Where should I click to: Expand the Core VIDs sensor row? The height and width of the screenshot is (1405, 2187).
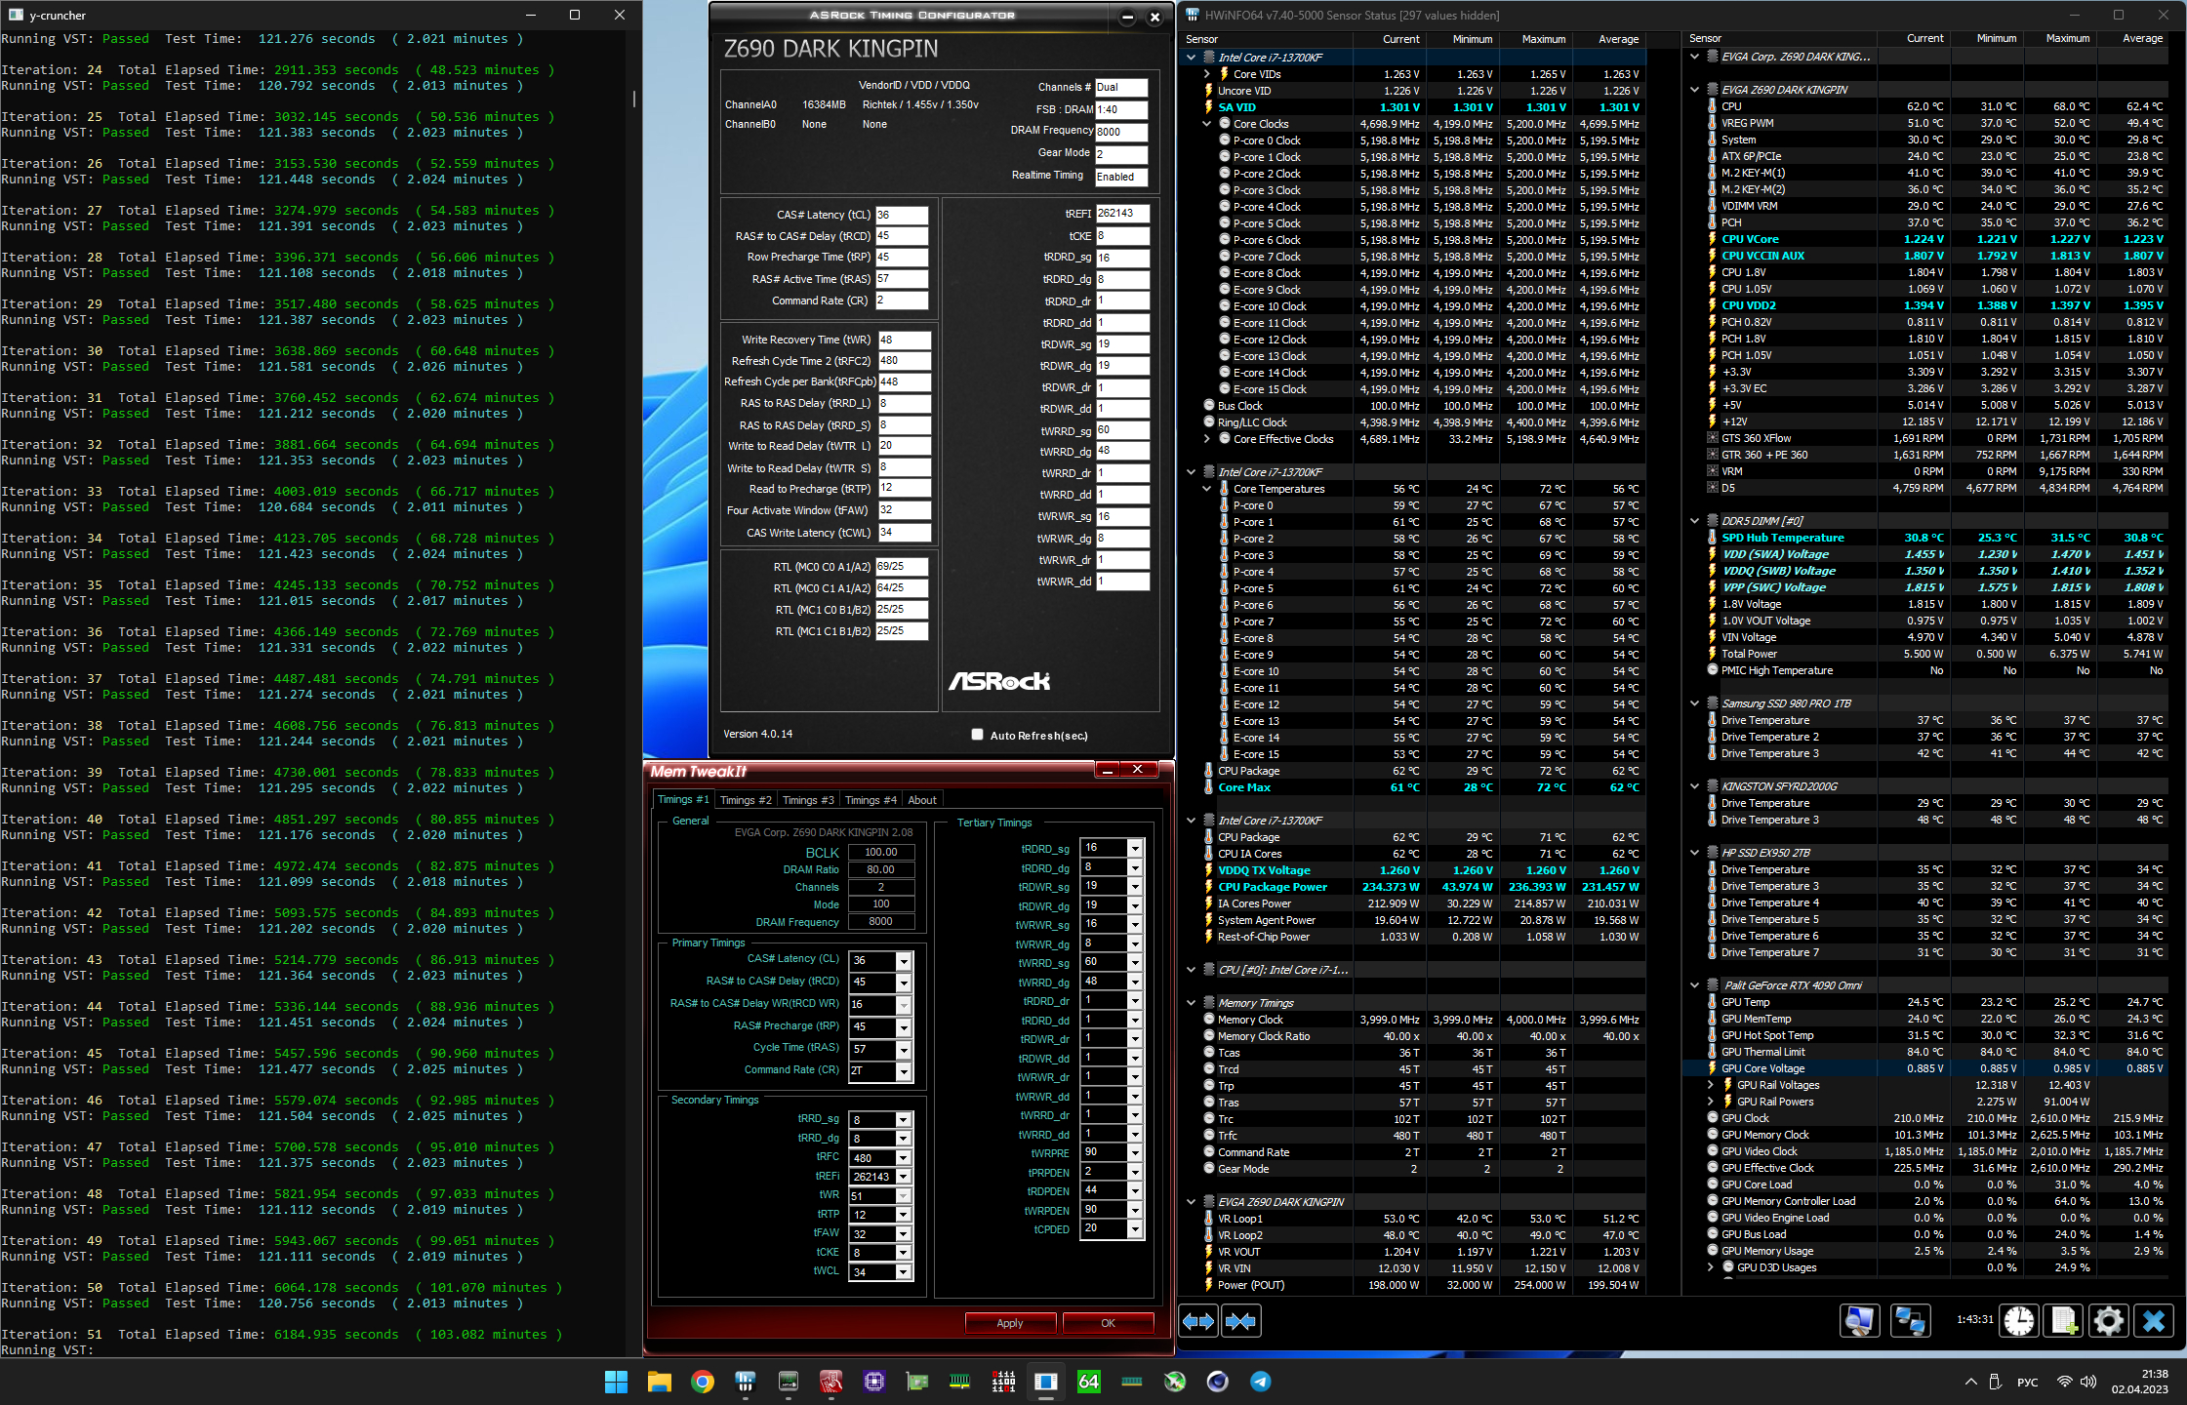pos(1207,74)
